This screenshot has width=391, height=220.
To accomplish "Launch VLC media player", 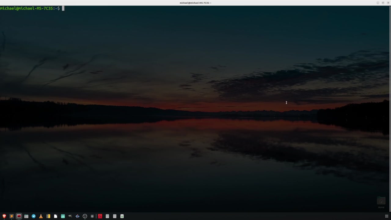I will point(41,216).
